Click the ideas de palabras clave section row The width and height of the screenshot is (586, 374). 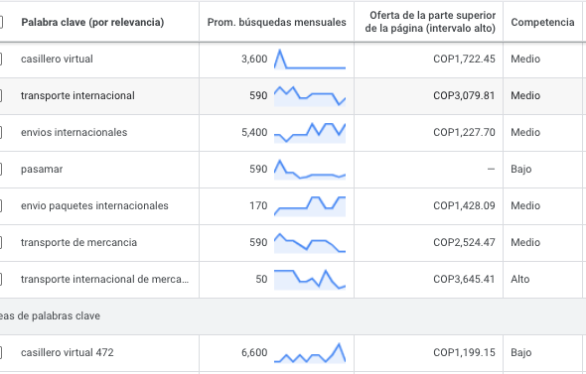coord(293,316)
